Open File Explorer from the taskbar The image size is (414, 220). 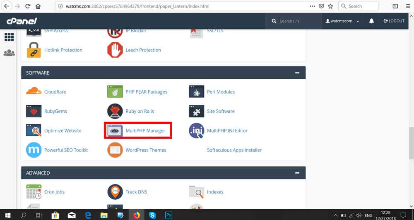tap(104, 215)
